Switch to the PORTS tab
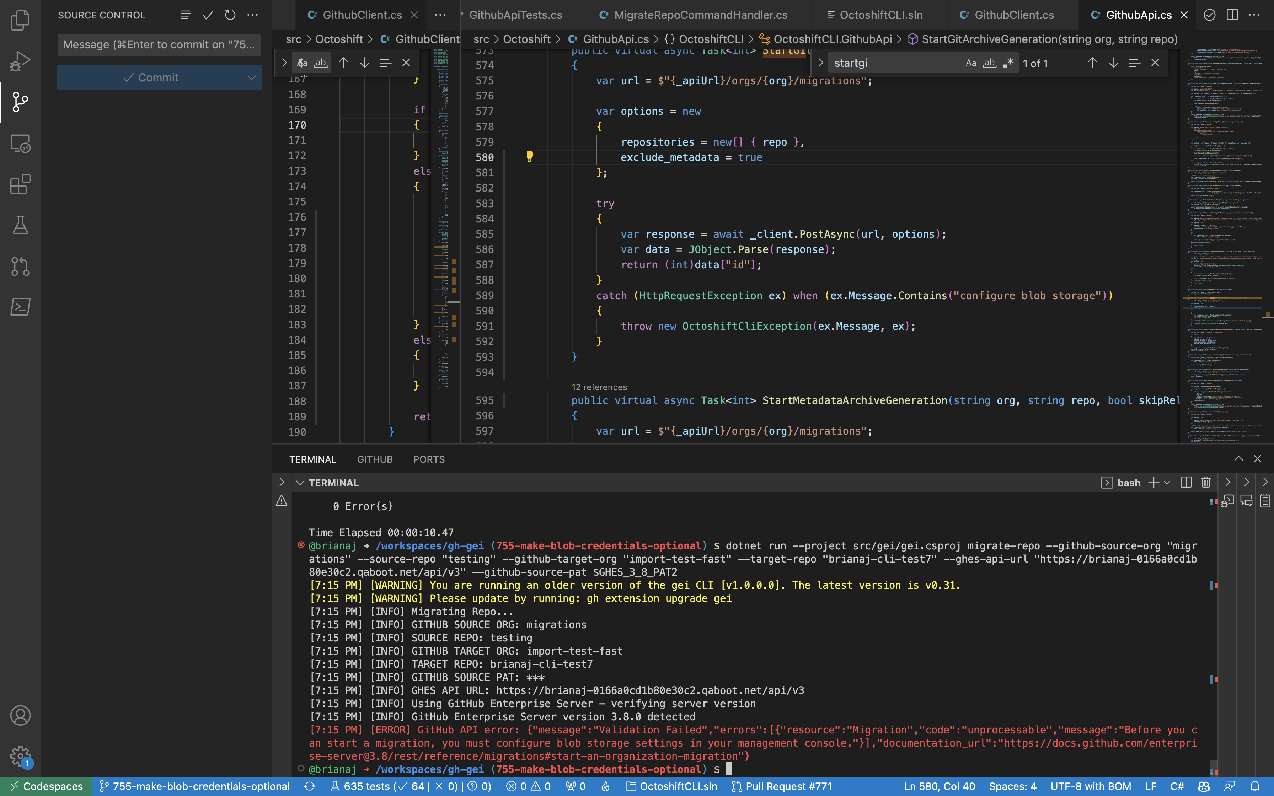Viewport: 1274px width, 796px height. pos(429,459)
